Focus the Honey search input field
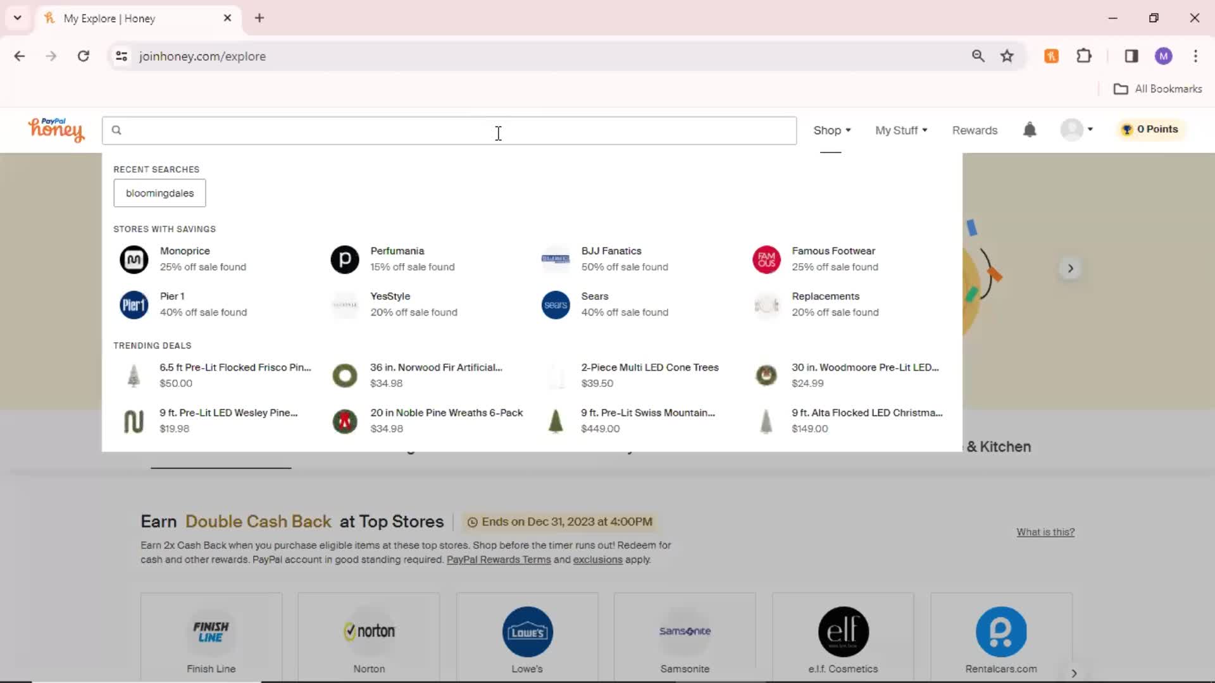This screenshot has width=1215, height=683. 449,130
